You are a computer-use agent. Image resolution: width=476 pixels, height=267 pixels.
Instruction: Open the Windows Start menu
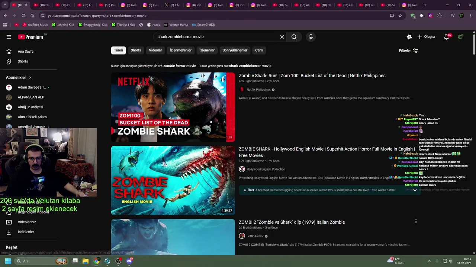coord(8,261)
